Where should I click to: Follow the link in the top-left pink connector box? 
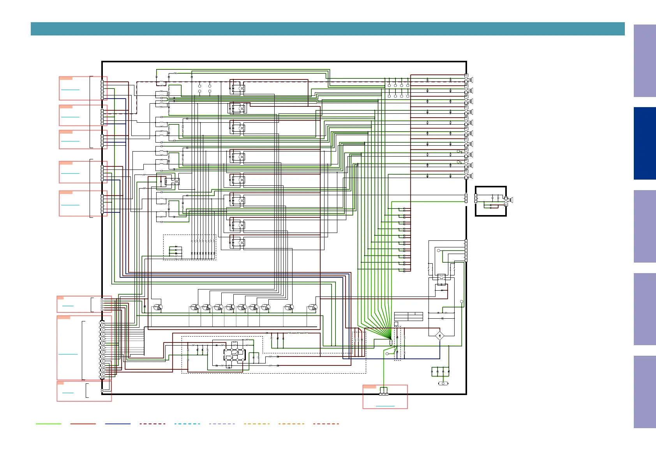70,90
